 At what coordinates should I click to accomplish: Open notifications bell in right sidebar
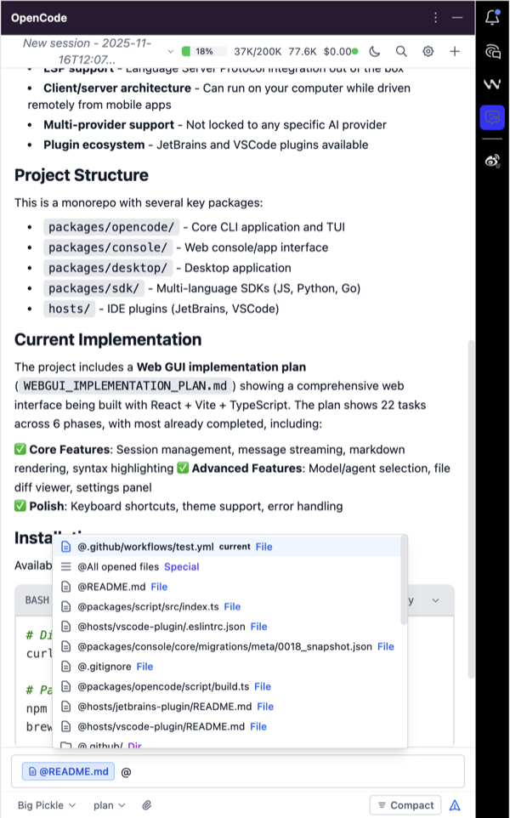[492, 17]
